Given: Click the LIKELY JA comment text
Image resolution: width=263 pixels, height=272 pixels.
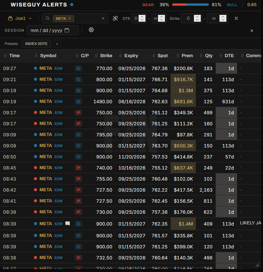Looking at the screenshot, I should (x=250, y=223).
